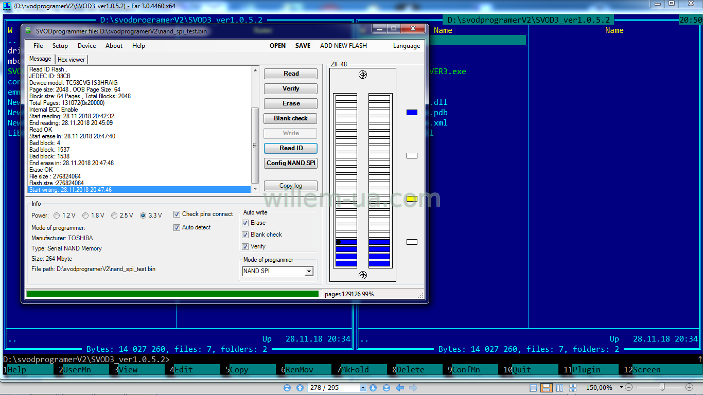The height and width of the screenshot is (395, 703).
Task: Go to first page in the viewer toolbar
Action: [x=287, y=388]
